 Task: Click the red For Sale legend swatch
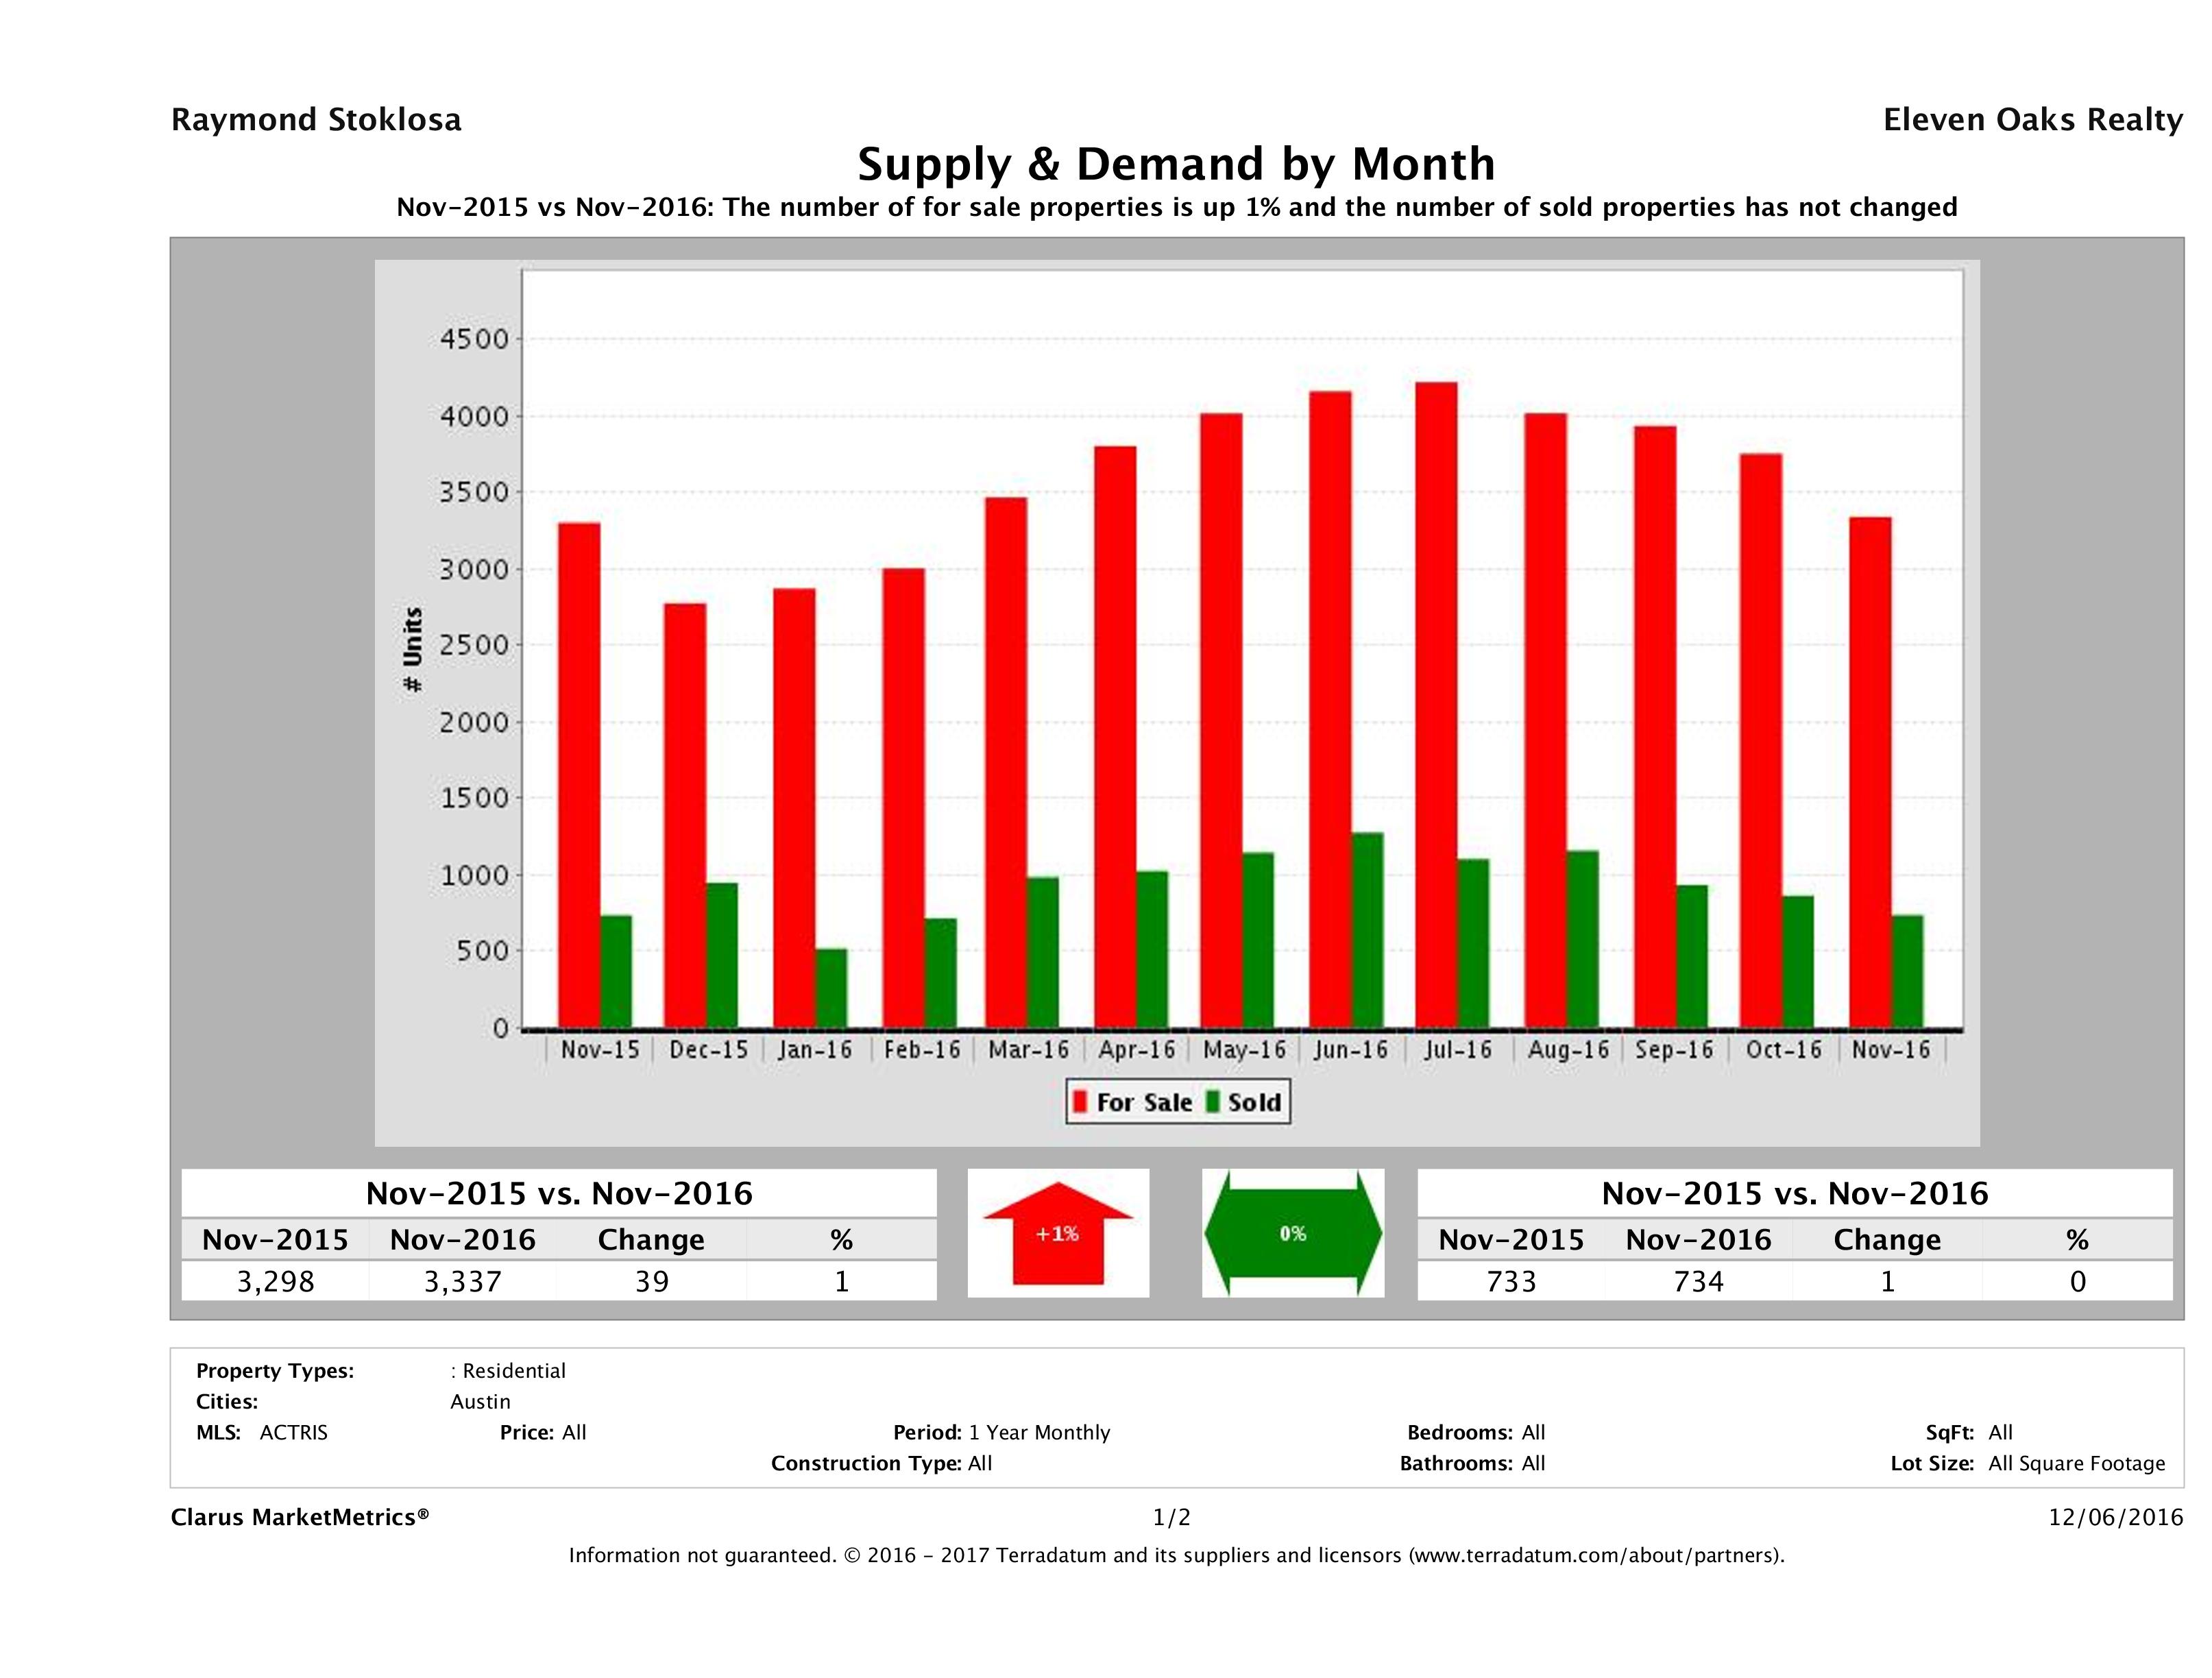pos(1080,1102)
